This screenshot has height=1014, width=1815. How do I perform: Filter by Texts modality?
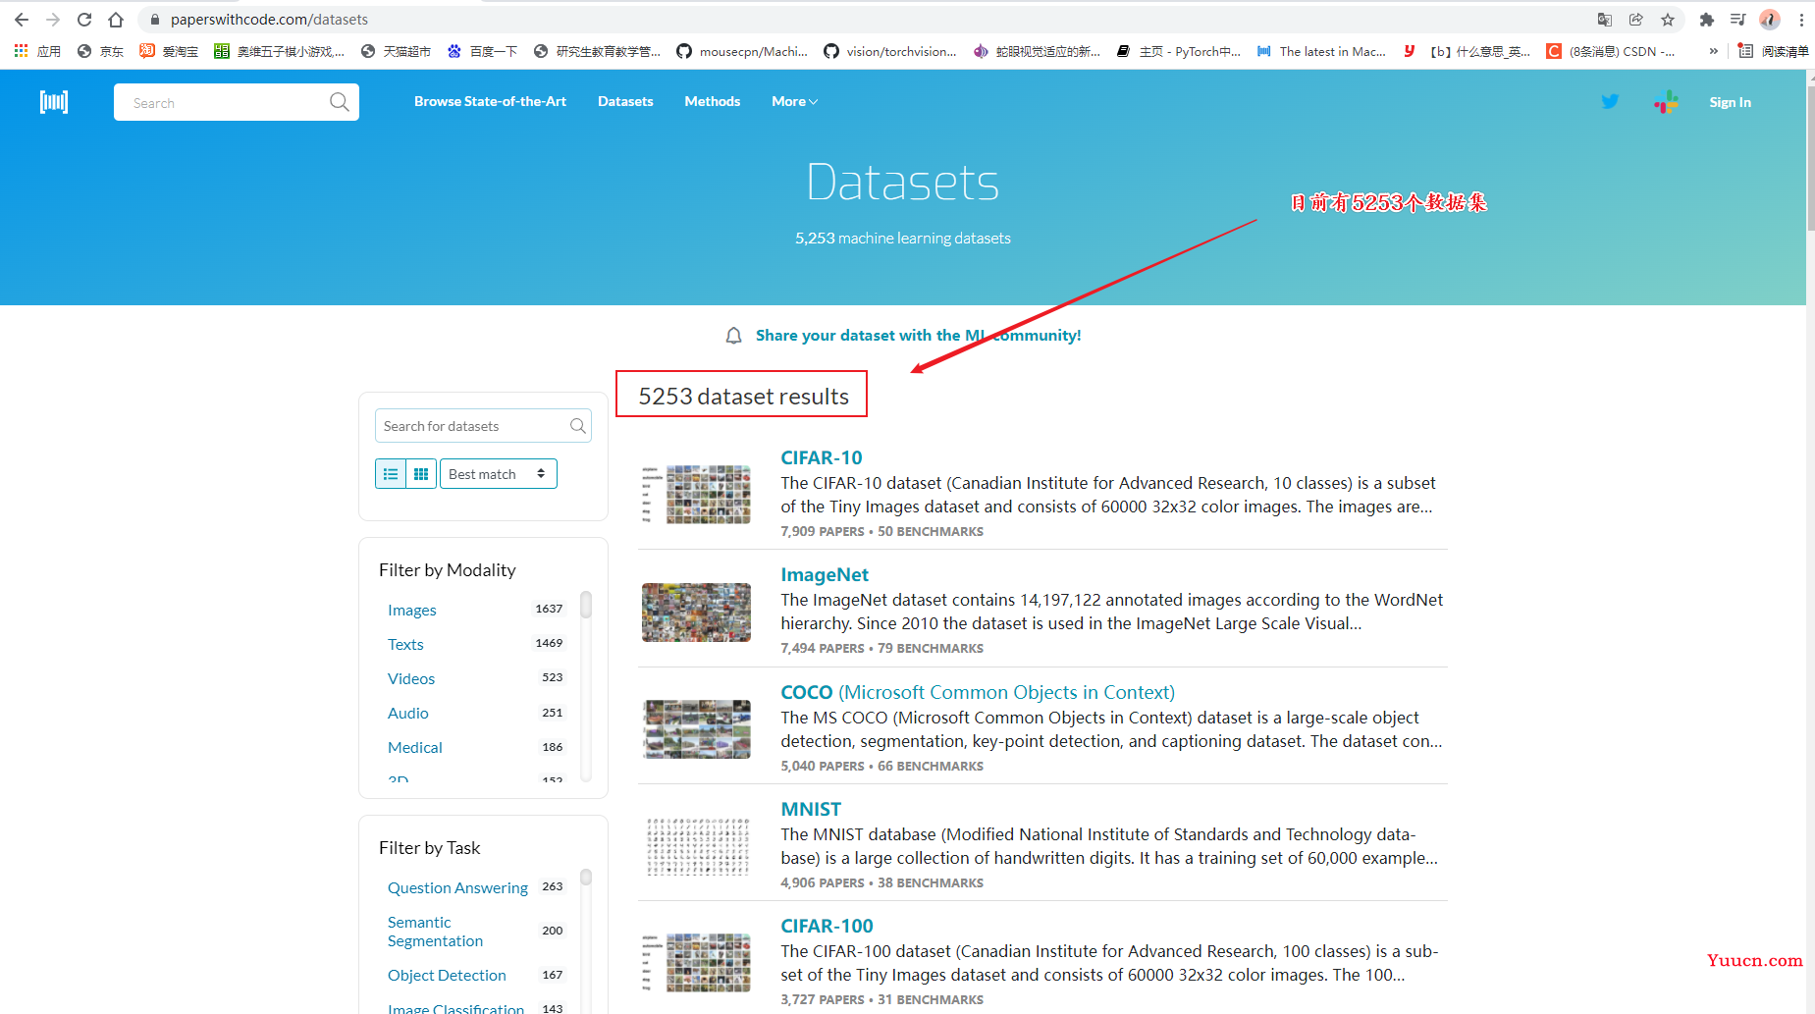pos(405,644)
